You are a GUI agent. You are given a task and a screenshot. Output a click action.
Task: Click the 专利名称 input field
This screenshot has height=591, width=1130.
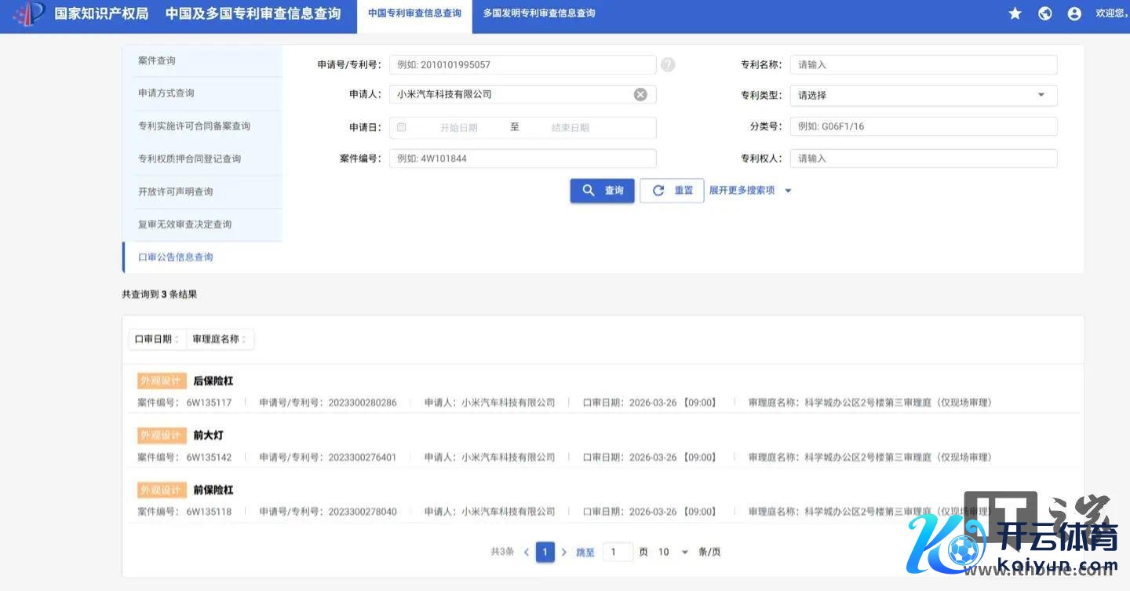[x=923, y=65]
